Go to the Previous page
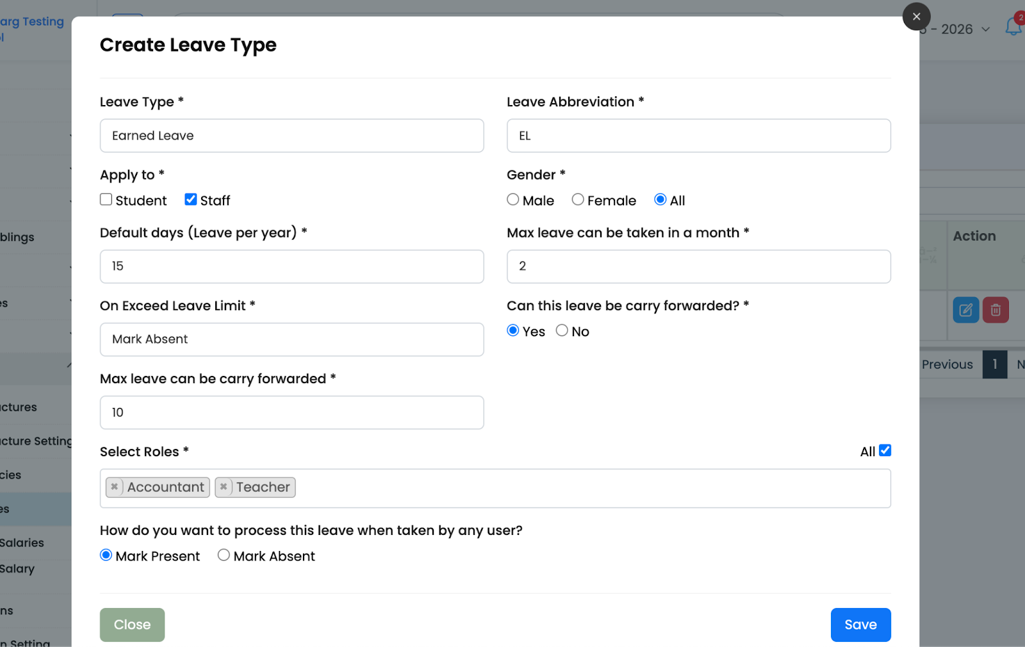 [x=947, y=364]
